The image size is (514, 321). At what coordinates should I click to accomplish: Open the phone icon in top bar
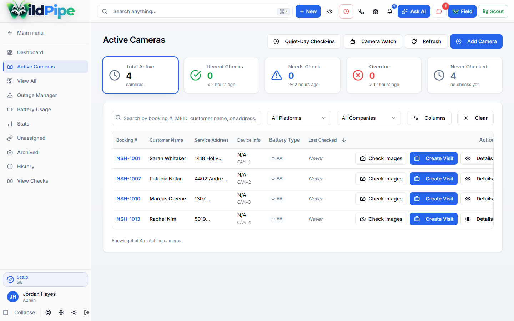tap(361, 11)
